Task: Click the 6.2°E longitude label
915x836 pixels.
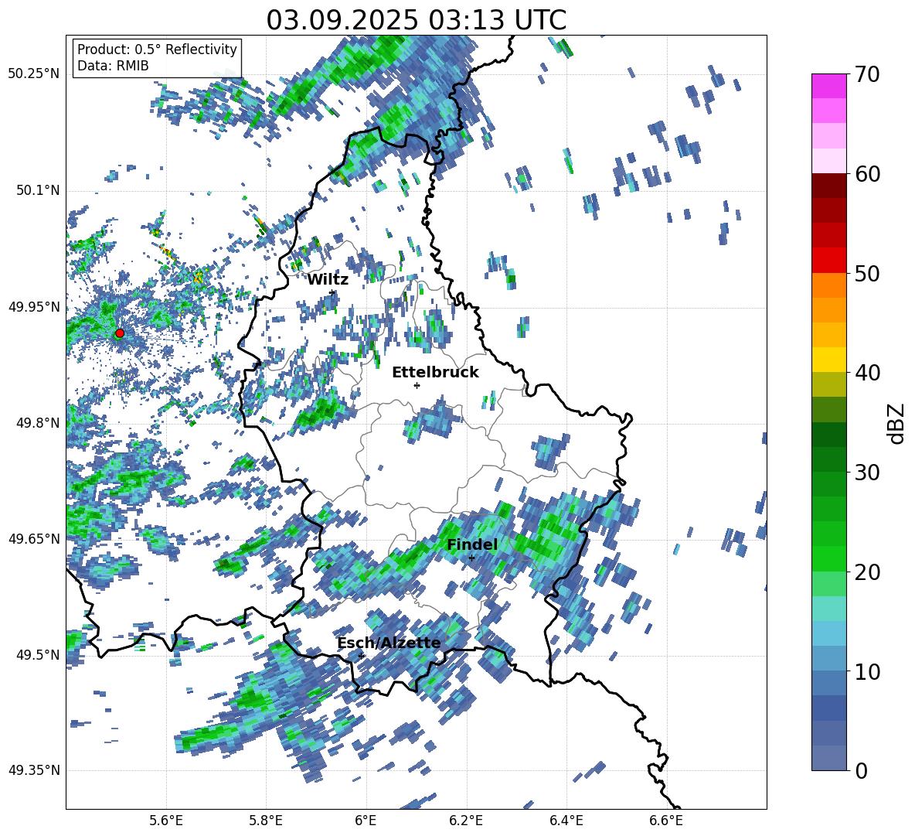Action: pos(466,821)
